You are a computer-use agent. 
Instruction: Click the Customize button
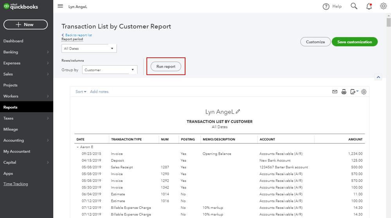[x=315, y=42]
